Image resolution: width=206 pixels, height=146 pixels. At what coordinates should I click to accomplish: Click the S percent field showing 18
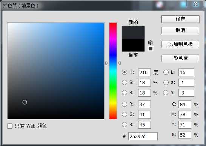(145, 82)
